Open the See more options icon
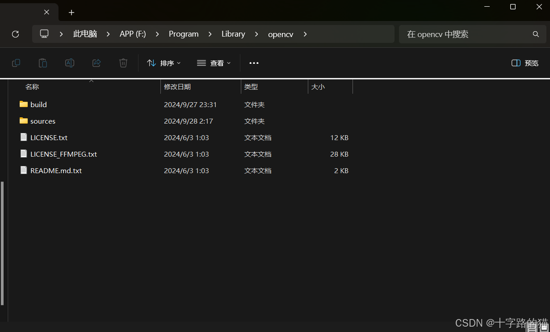Image resolution: width=550 pixels, height=332 pixels. 254,63
